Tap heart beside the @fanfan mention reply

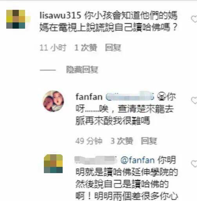pyautogui.click(x=194, y=164)
